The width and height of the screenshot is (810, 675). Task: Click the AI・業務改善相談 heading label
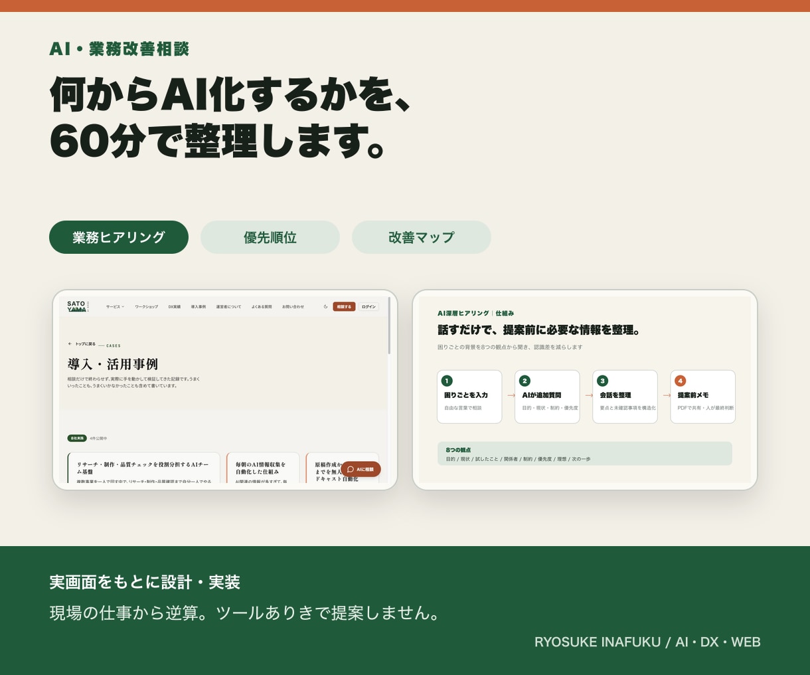point(120,49)
